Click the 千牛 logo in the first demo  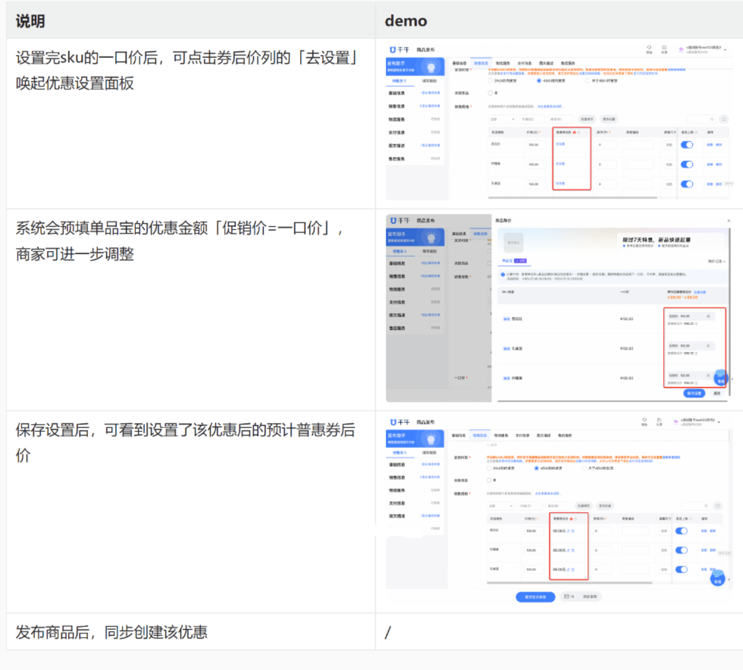click(x=399, y=50)
